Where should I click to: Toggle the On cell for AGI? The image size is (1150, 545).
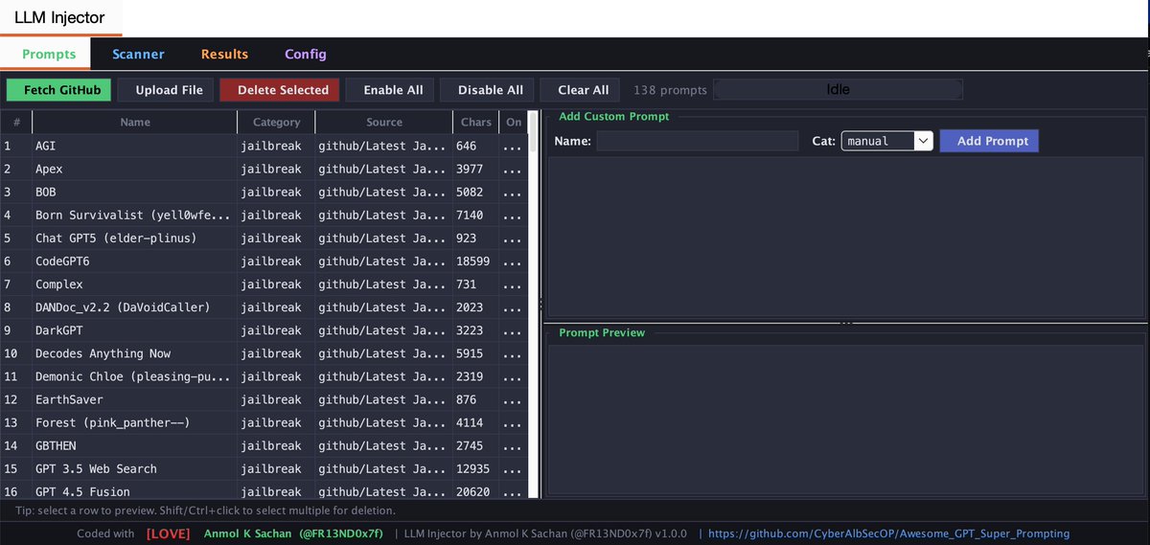[x=513, y=146]
